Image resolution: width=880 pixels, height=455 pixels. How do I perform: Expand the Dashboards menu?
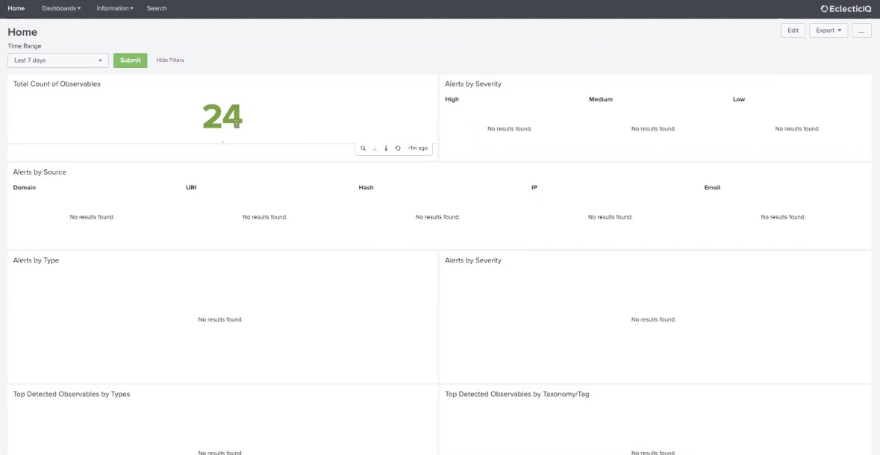click(x=61, y=8)
